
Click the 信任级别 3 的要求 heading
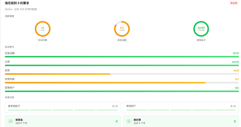click(x=17, y=3)
